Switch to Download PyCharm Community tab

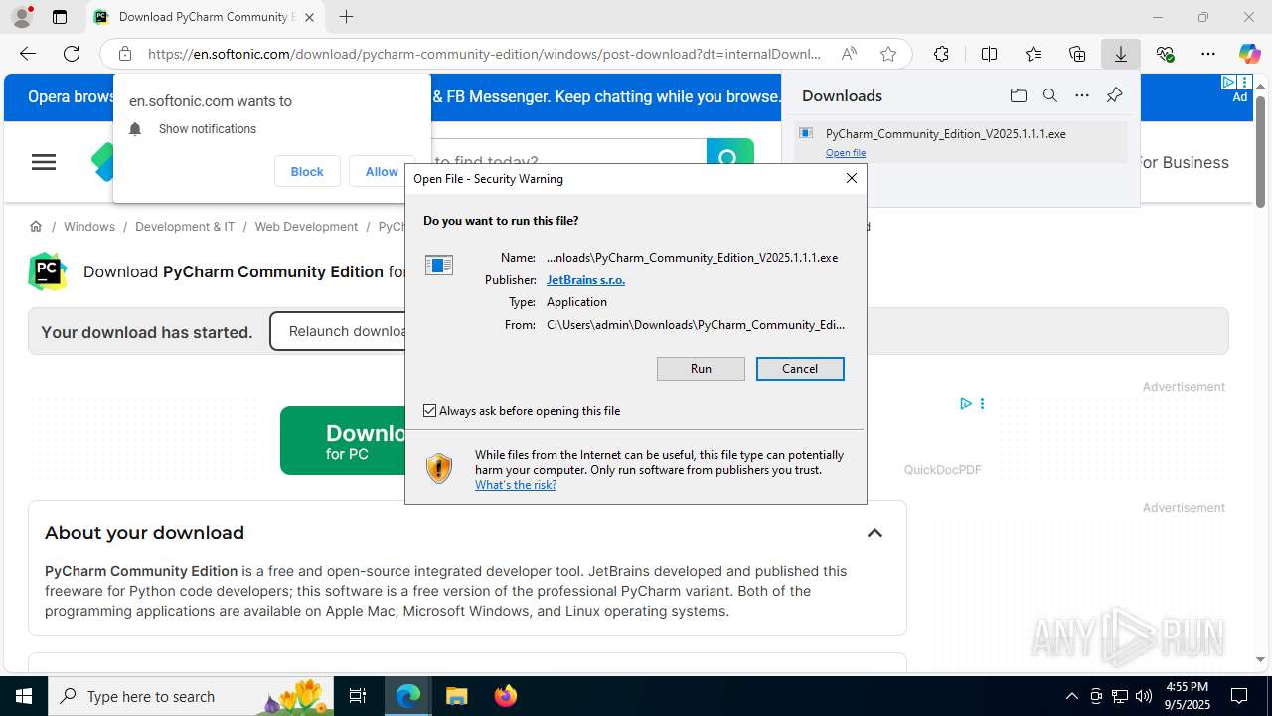click(206, 17)
